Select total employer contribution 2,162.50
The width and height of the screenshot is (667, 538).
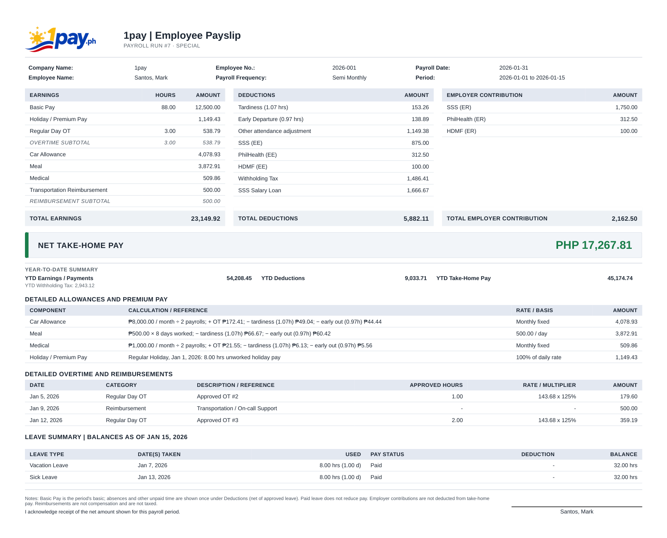[624, 218]
